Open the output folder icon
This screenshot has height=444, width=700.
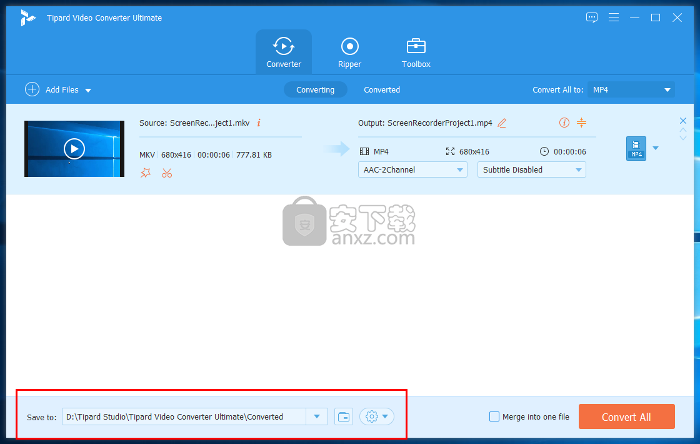tap(344, 416)
